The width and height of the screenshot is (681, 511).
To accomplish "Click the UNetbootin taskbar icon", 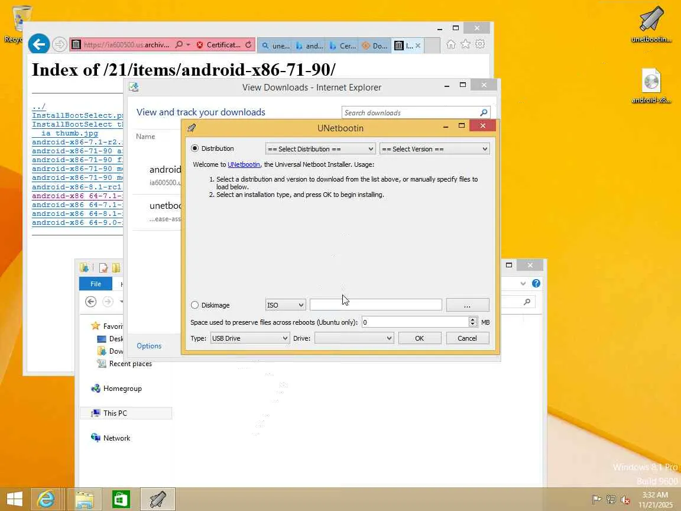I will click(x=158, y=499).
